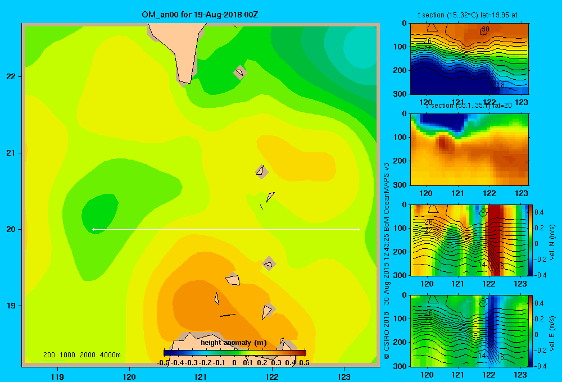Click the 'height anomaly (m)' label
This screenshot has width=562, height=382.
pos(234,343)
